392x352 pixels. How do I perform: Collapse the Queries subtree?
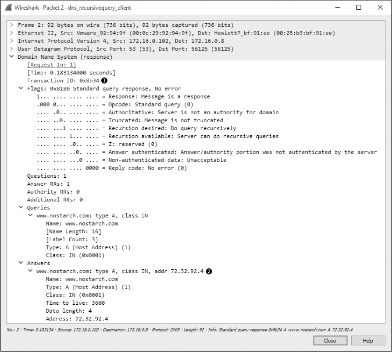click(x=21, y=208)
